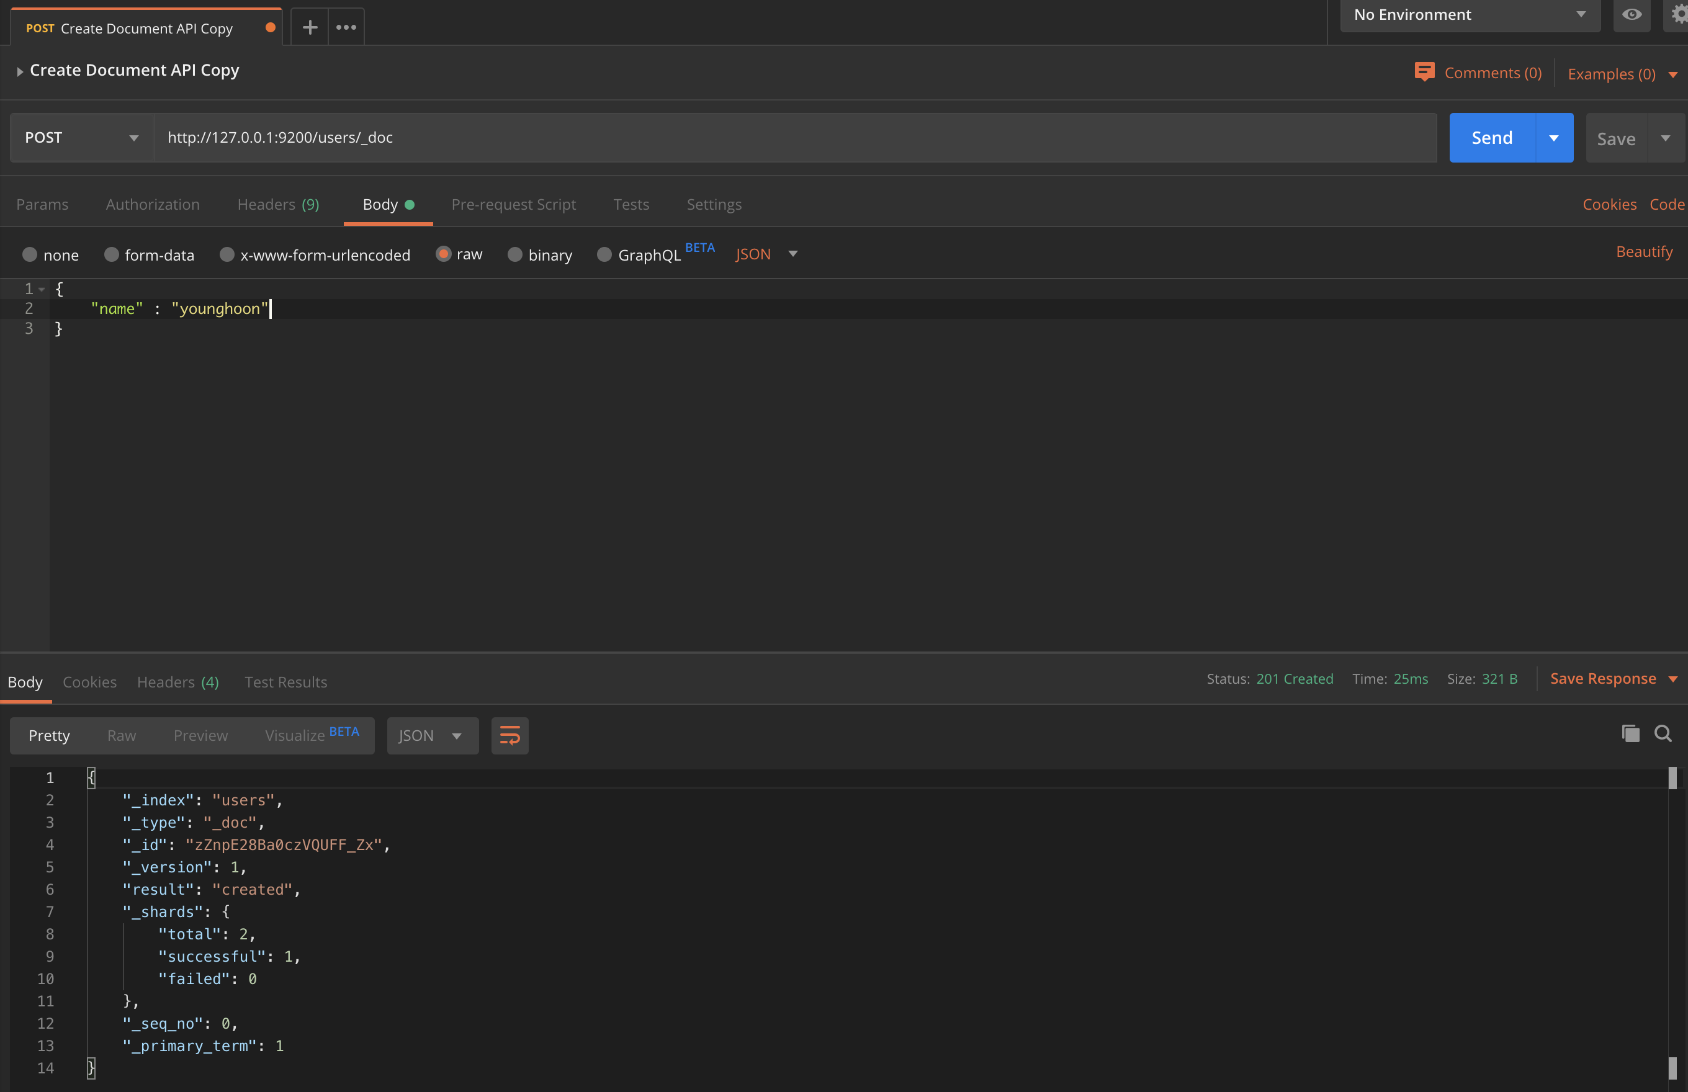Click the "_primary_term": 1 response line

point(203,1045)
